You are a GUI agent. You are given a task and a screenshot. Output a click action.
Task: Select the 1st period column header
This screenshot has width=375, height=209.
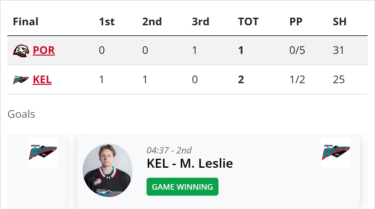[x=107, y=22]
